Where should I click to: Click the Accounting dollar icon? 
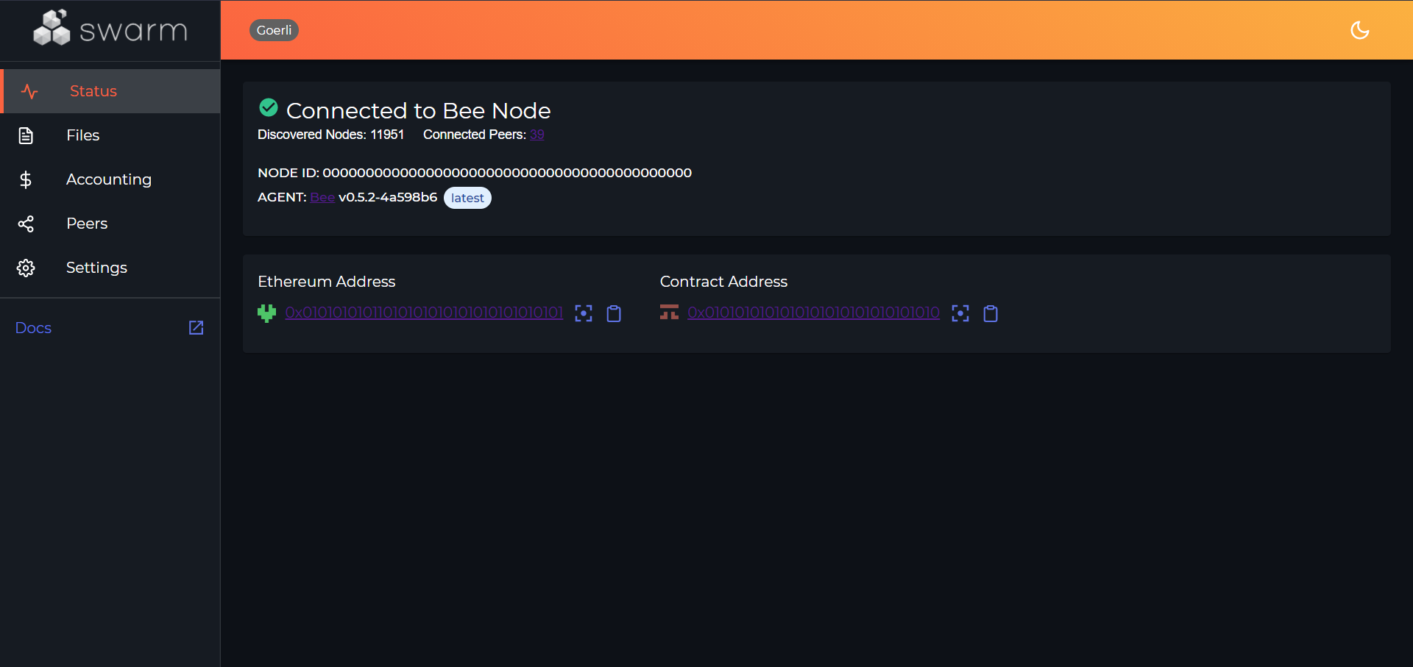26,179
